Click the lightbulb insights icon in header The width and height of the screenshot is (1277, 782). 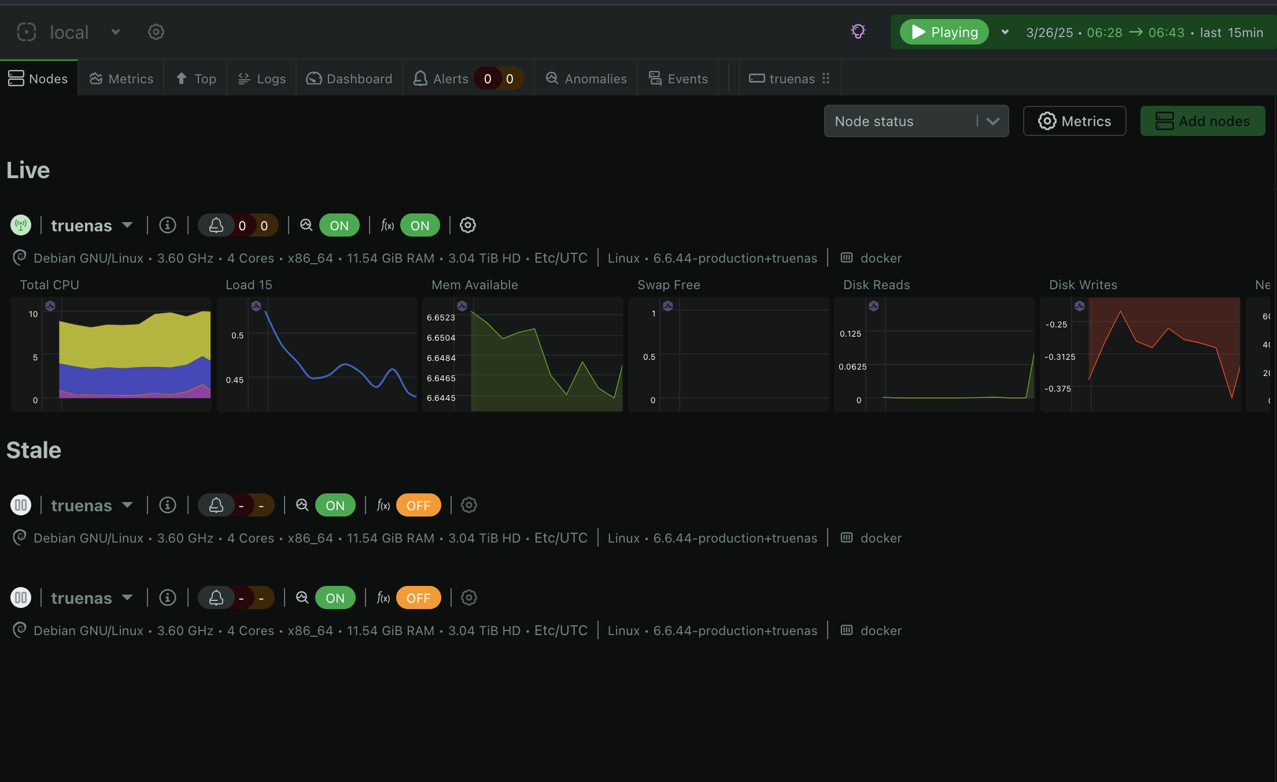858,32
